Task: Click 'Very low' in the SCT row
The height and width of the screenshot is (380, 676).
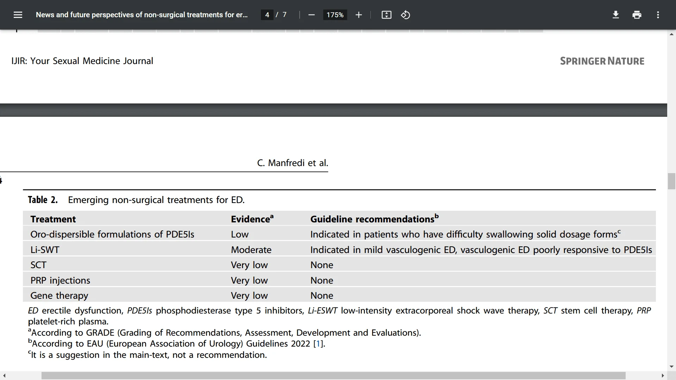Action: click(x=249, y=265)
